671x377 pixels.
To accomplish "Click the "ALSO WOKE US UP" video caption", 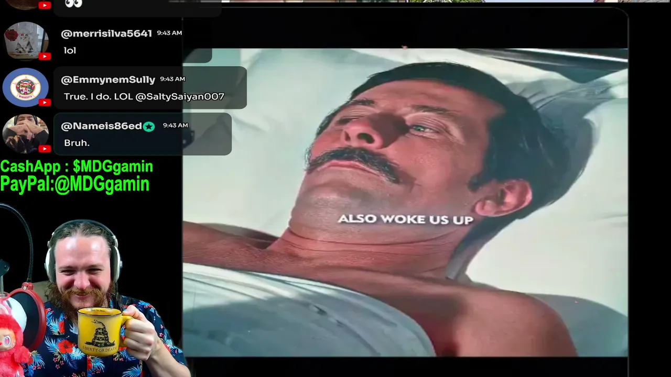I will tap(405, 219).
